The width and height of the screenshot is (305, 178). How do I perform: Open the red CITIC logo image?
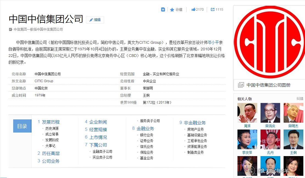pyautogui.click(x=269, y=43)
